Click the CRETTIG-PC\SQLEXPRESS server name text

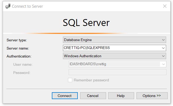click(x=87, y=48)
